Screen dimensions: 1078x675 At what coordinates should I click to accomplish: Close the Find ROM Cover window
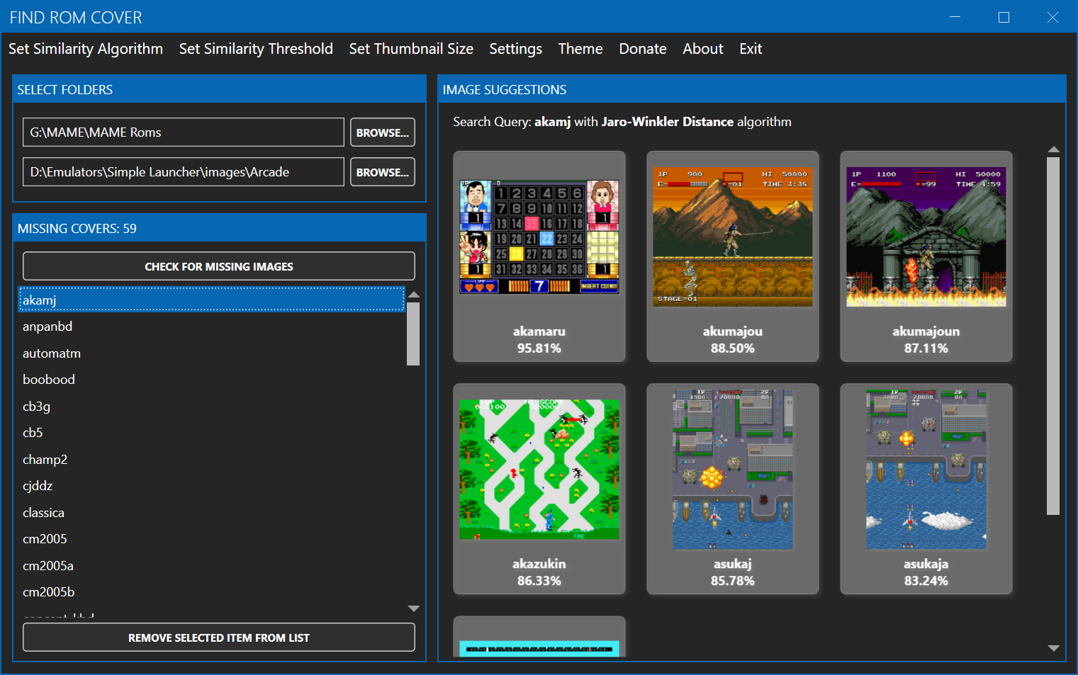1052,17
